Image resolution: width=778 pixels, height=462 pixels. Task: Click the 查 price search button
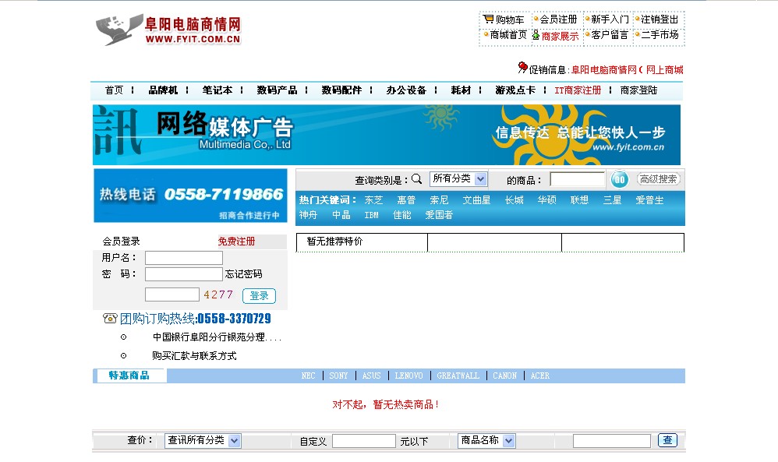pos(667,439)
